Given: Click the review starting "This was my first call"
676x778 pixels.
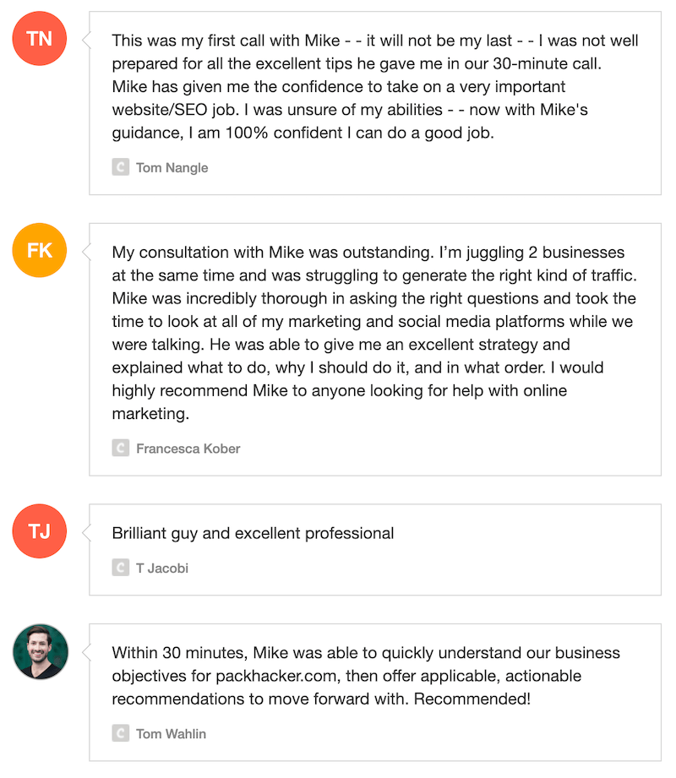Looking at the screenshot, I should (x=374, y=86).
